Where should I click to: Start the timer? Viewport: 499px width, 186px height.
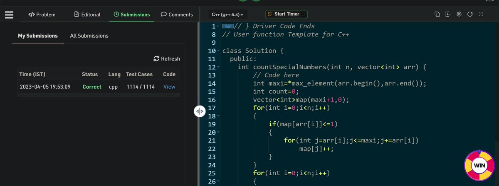coord(287,14)
